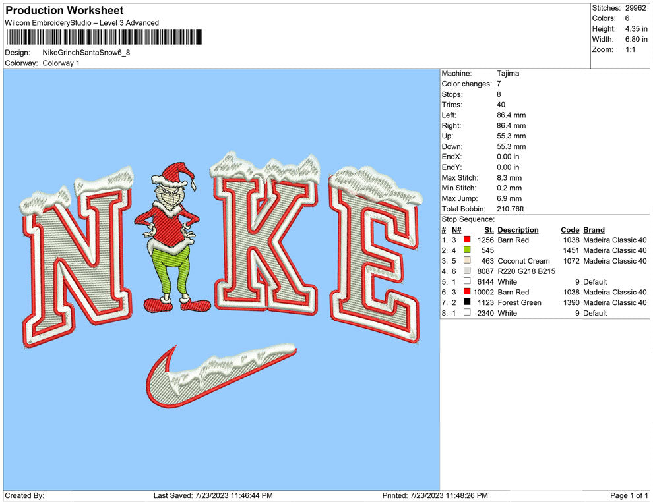The height and width of the screenshot is (502, 653).
Task: Click stitch count '1256' in stop 1
Action: 485,240
